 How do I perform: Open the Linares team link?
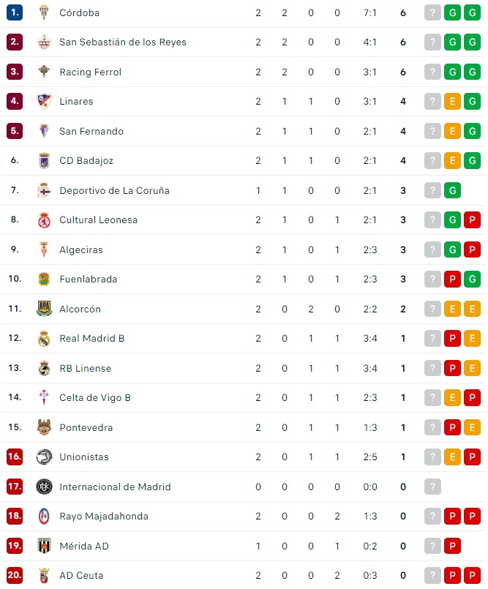(76, 101)
